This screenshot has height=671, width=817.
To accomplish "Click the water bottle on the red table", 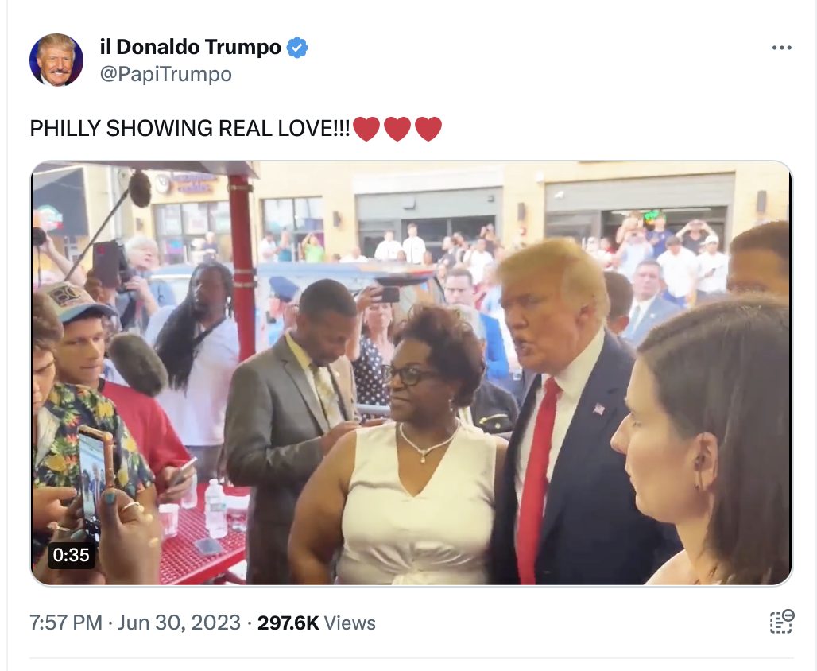I will (x=215, y=508).
